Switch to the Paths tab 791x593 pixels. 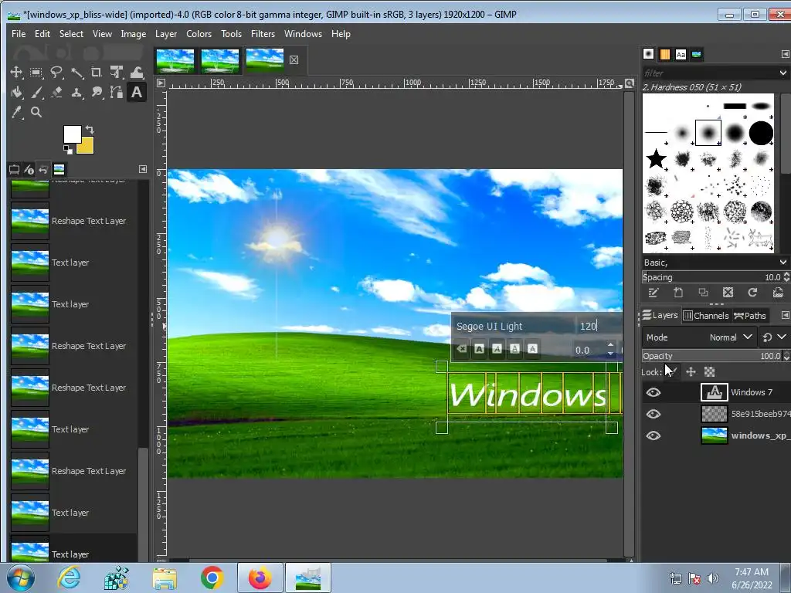tap(749, 316)
